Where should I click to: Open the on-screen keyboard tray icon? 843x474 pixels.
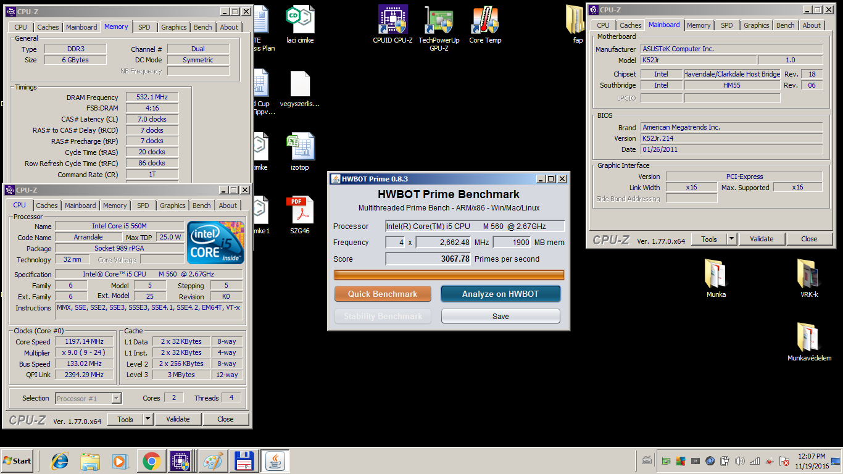647,460
